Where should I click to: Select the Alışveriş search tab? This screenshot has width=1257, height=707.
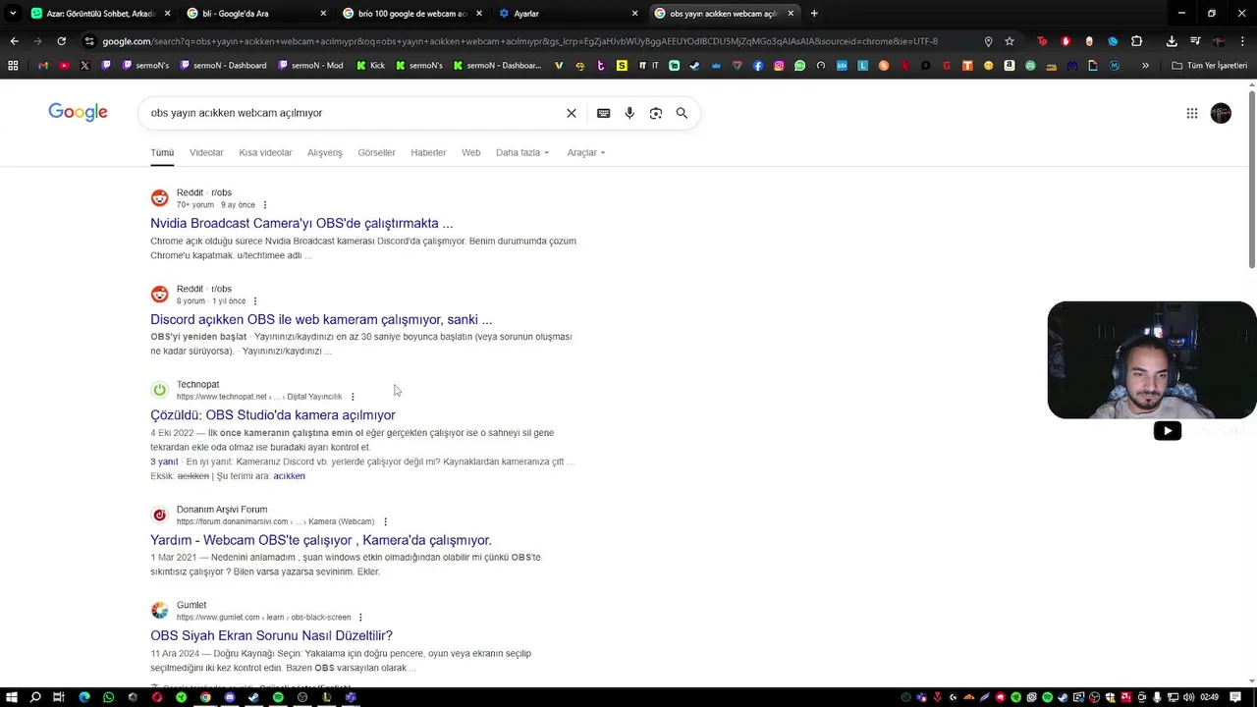(x=325, y=152)
